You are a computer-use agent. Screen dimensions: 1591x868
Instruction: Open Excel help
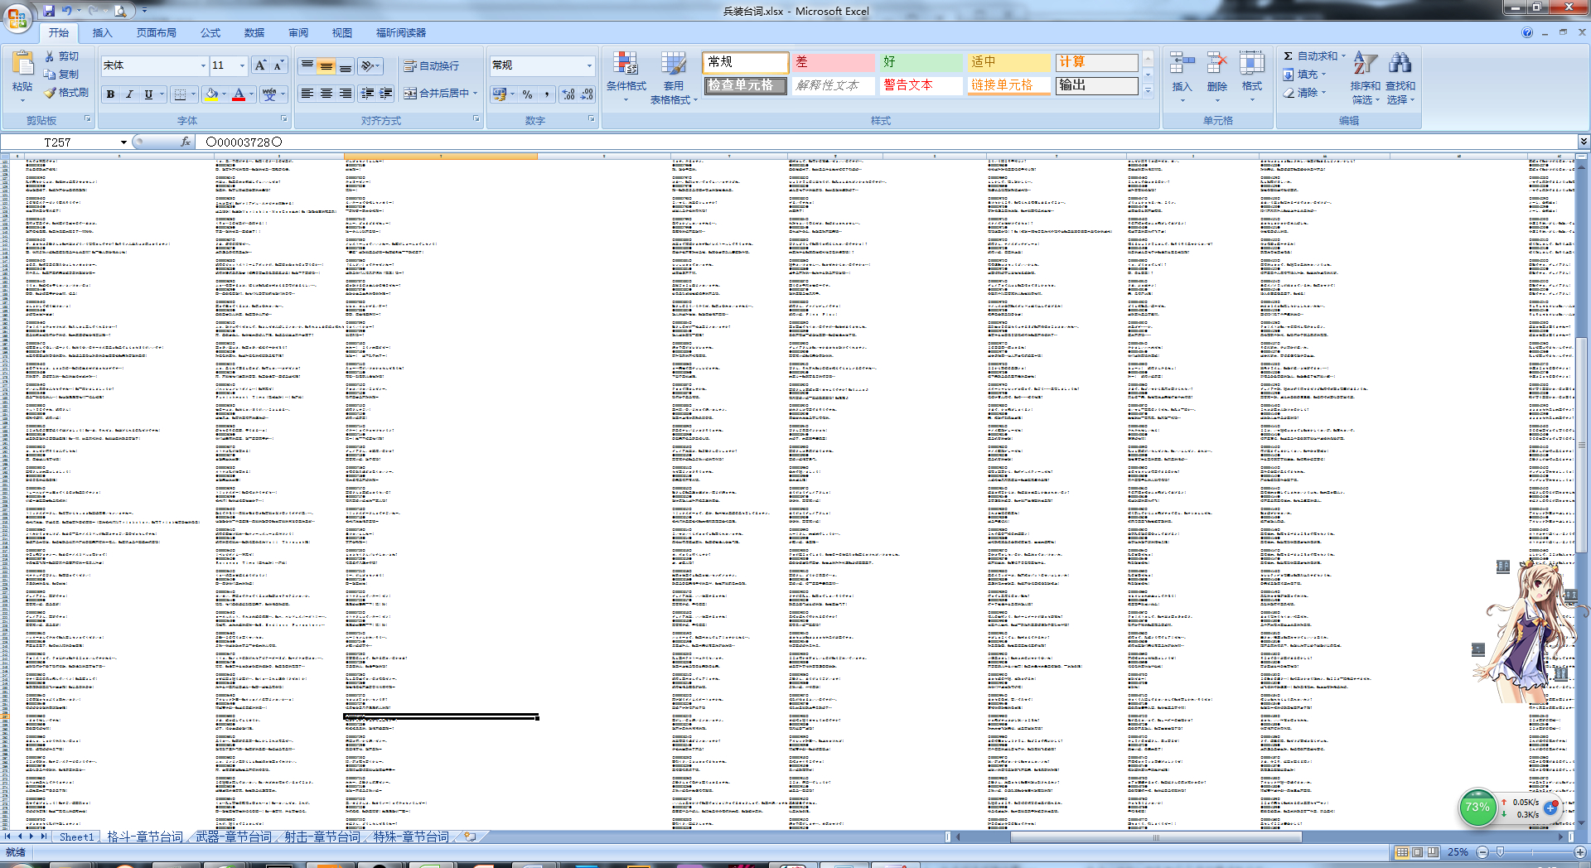(1526, 32)
